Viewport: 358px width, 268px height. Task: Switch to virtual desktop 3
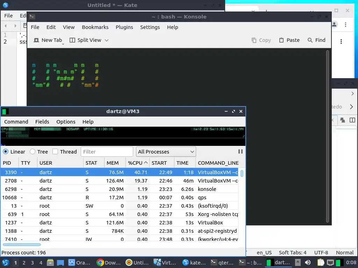[x=33, y=263]
